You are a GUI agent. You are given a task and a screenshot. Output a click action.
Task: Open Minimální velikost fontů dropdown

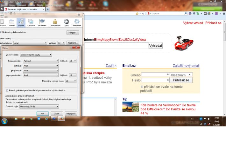(x=71, y=81)
